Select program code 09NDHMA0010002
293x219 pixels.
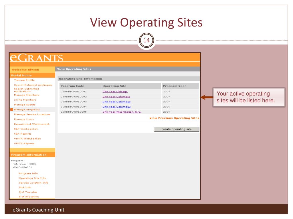click(x=74, y=97)
